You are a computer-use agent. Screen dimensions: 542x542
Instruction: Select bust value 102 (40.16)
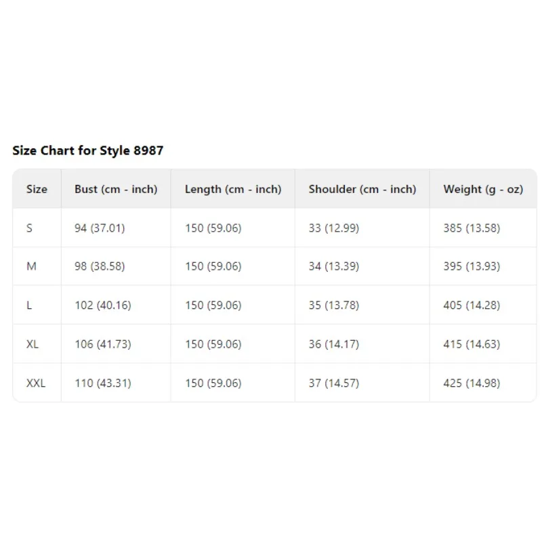pyautogui.click(x=103, y=306)
